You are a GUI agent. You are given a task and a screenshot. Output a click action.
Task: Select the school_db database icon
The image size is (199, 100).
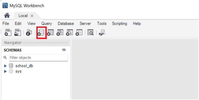11,66
